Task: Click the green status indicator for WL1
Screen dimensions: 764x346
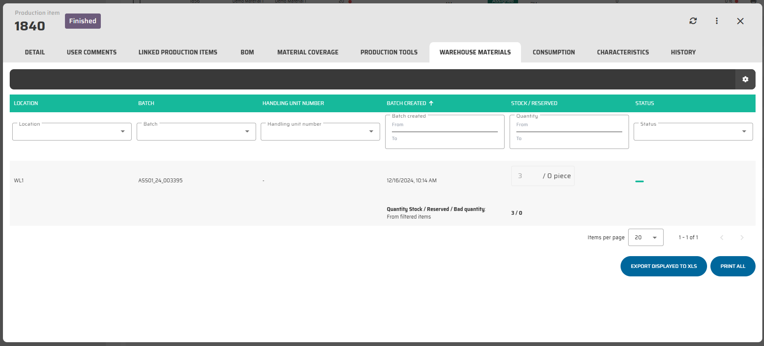Action: [639, 181]
